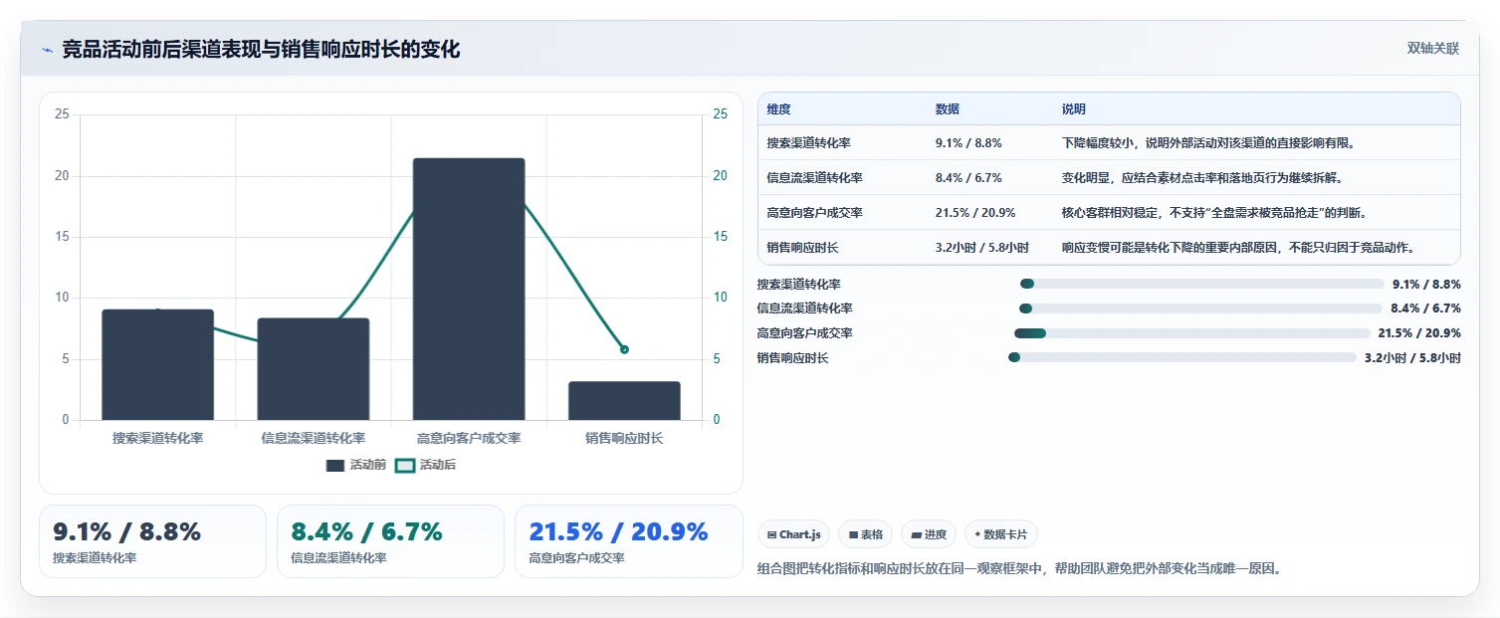The height and width of the screenshot is (618, 1500).
Task: Click the 搜索渠道转化率 progress bar
Action: tap(1201, 284)
